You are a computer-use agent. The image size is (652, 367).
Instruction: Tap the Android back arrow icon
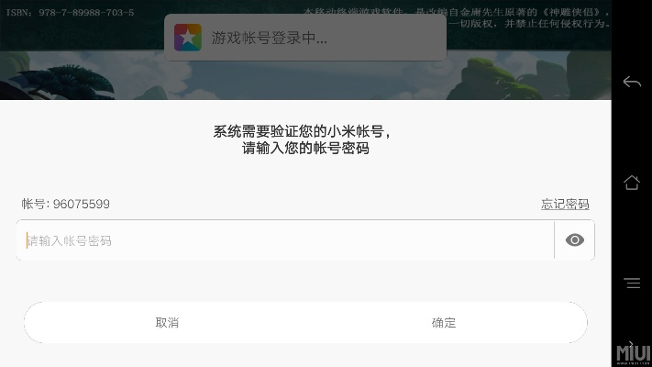click(632, 82)
